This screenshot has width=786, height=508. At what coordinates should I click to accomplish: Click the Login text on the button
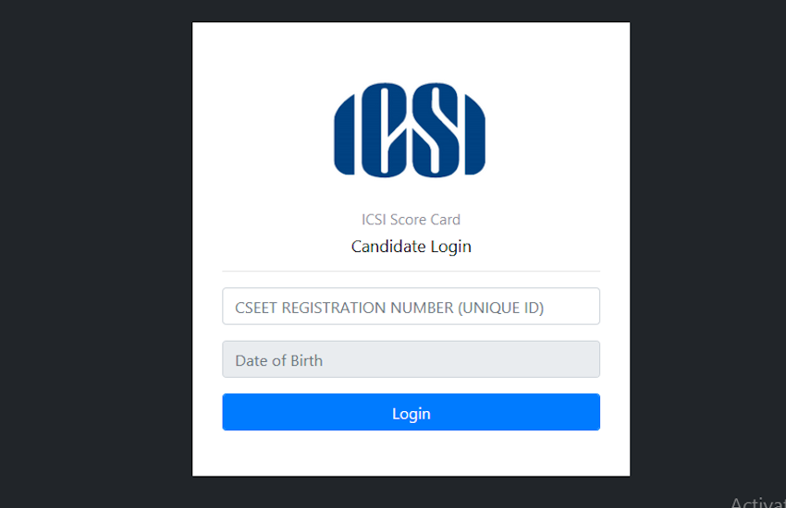click(411, 414)
